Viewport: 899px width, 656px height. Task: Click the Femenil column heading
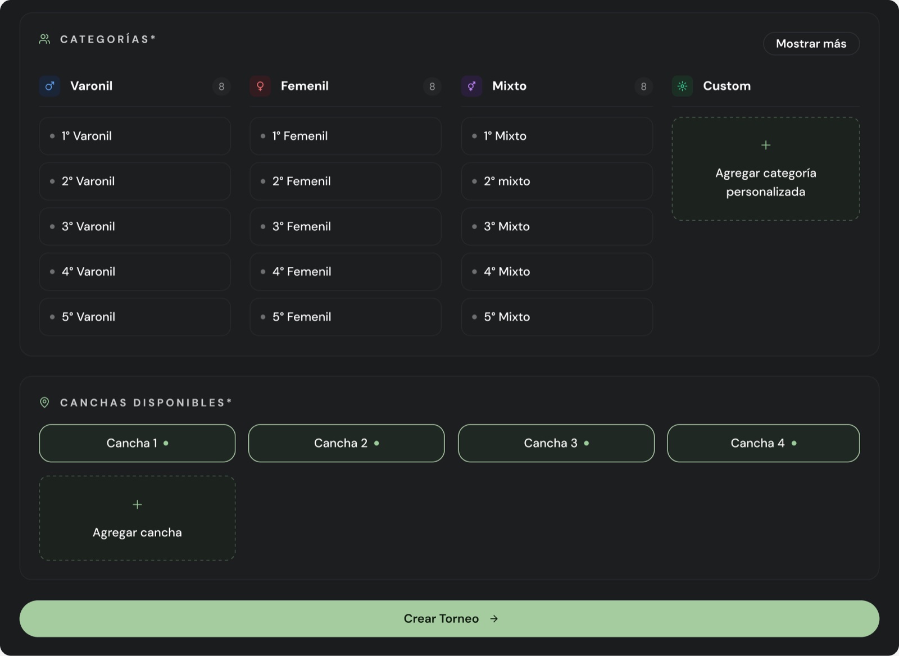[305, 86]
